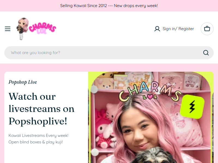
Task: Click the user account icon
Action: [x=157, y=29]
